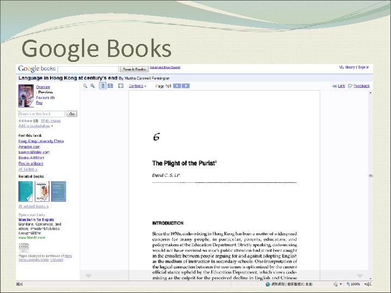391x293 pixels.
Task: Show all sellers
Action: (28, 169)
